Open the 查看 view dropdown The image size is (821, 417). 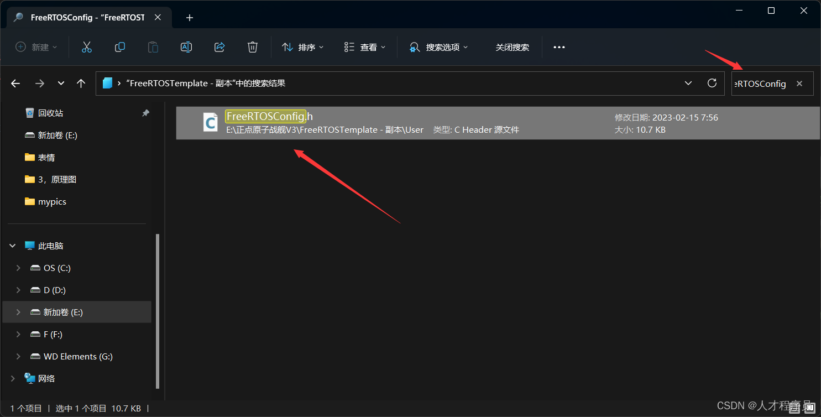tap(365, 47)
